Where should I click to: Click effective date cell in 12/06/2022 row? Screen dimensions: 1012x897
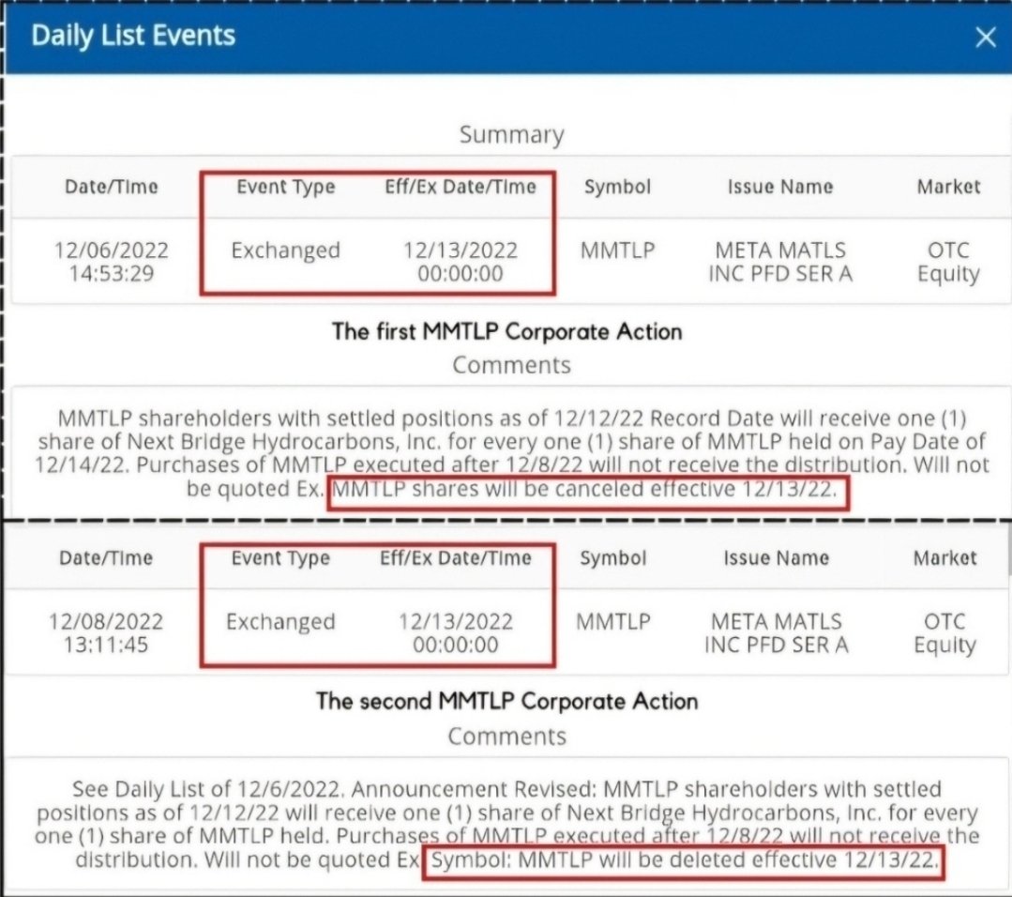point(461,262)
